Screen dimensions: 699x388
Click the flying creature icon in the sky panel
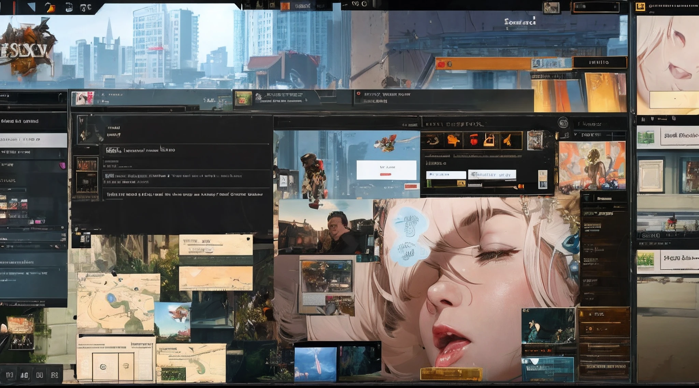click(387, 142)
